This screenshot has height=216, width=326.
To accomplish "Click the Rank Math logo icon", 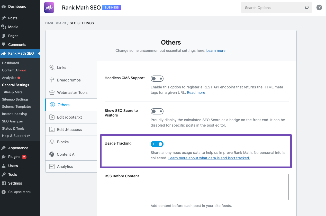I will tap(49, 8).
